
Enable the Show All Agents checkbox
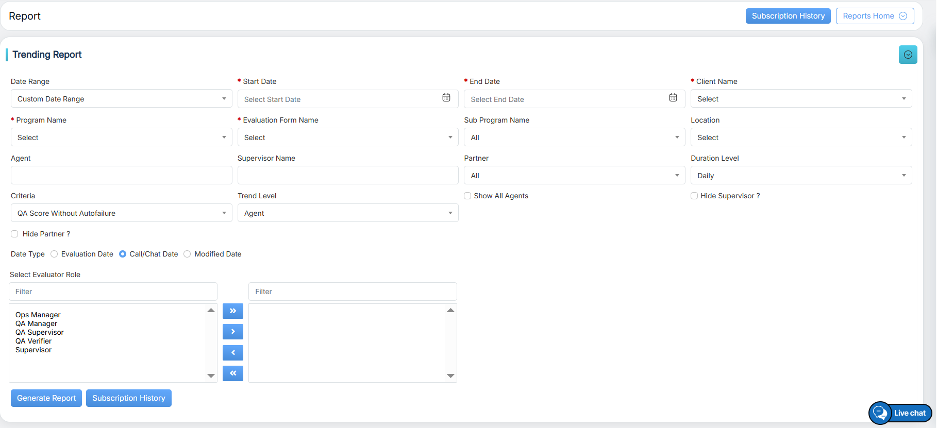467,196
